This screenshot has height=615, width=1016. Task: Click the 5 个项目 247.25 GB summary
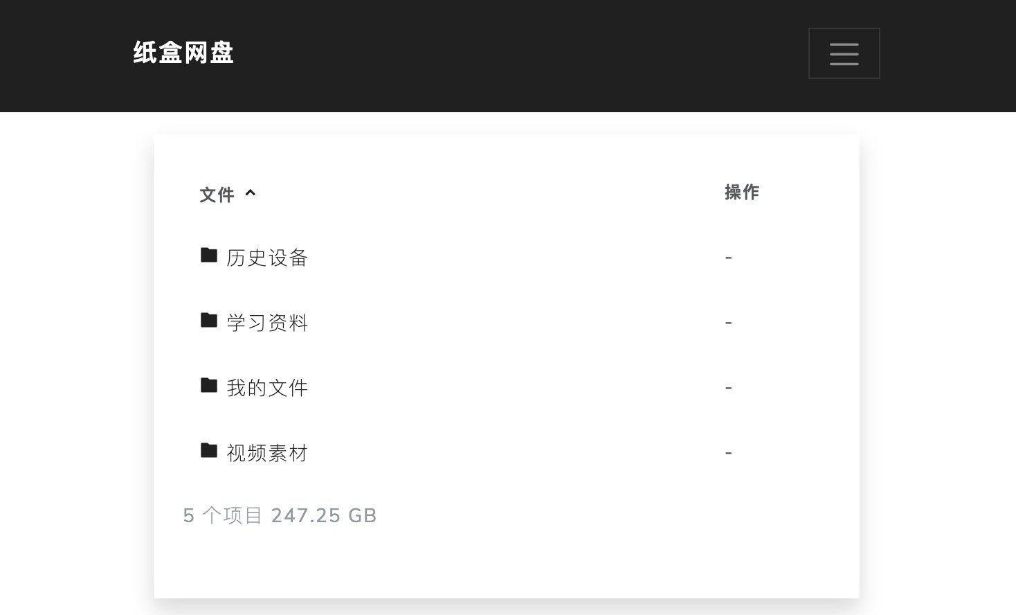pos(280,515)
